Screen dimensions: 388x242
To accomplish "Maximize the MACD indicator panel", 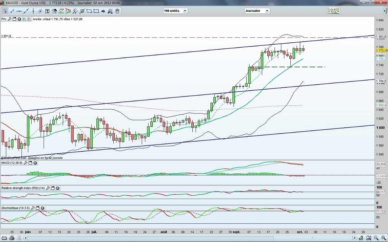I will click(x=30, y=163).
